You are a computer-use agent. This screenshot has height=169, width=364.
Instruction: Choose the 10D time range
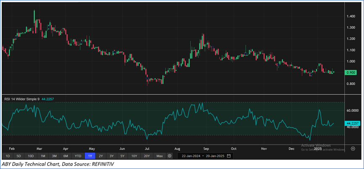[30, 156]
